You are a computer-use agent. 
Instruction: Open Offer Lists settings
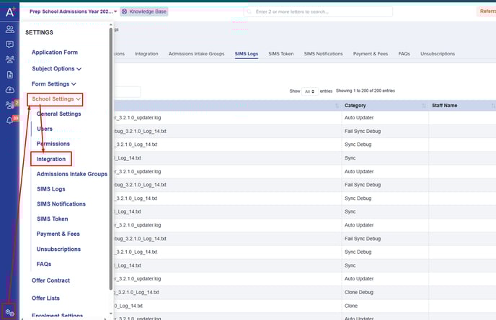click(x=45, y=298)
